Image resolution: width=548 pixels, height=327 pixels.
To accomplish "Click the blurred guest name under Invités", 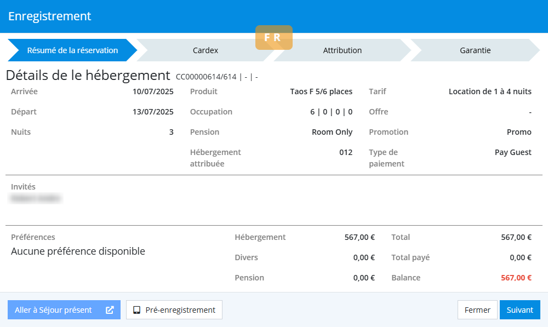I will click(36, 198).
